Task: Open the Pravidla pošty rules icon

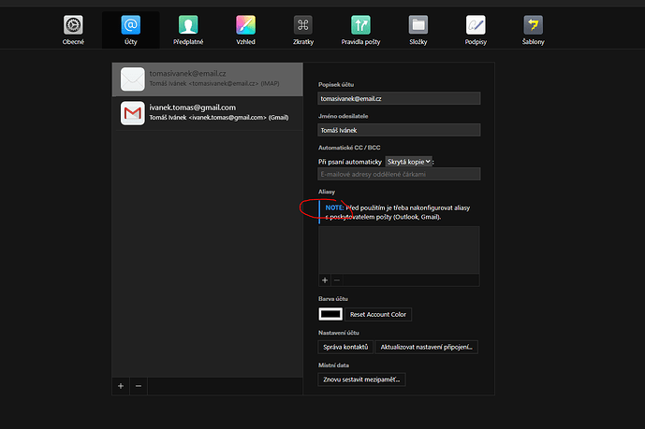Action: (x=360, y=25)
